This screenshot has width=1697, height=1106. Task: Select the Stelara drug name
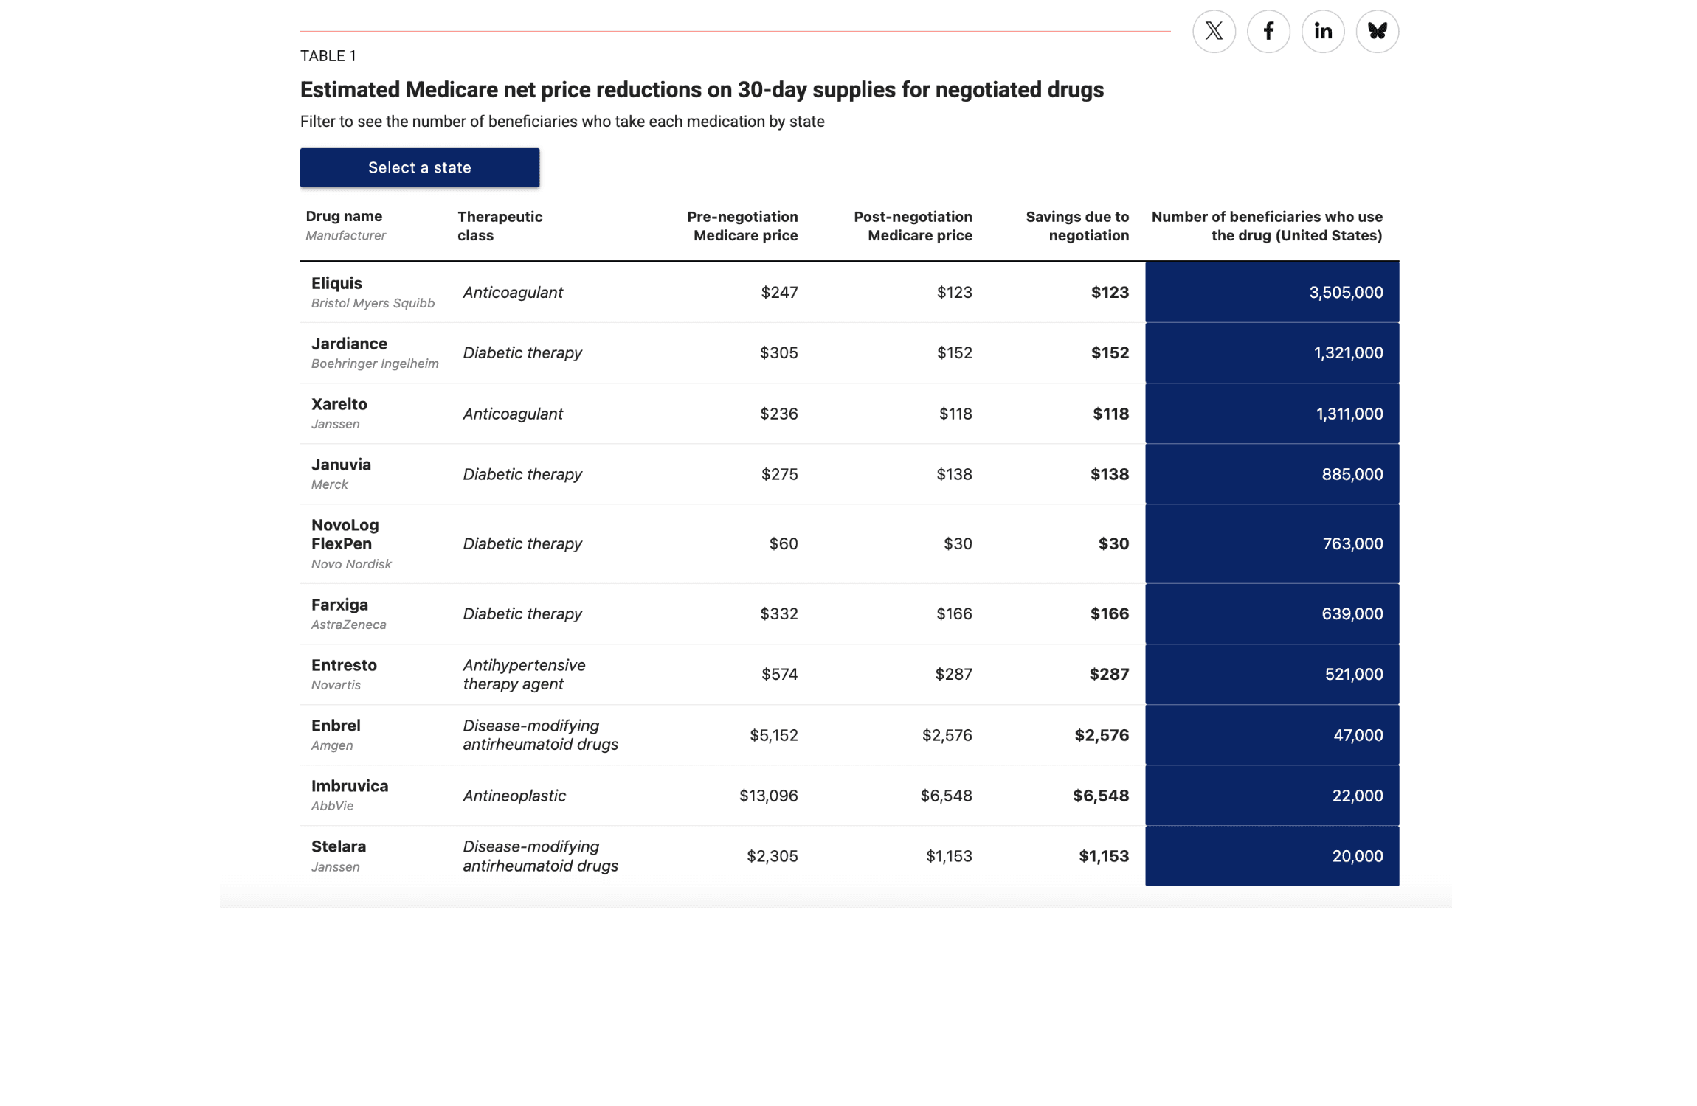point(338,846)
